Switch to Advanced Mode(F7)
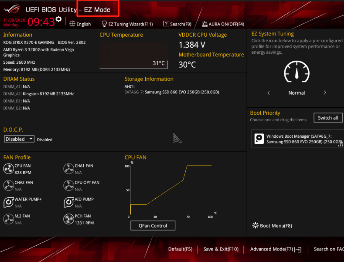The image size is (344, 262). (272, 249)
